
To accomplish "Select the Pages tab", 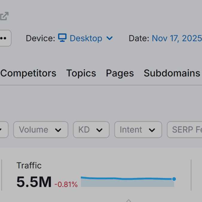I will 120,73.
